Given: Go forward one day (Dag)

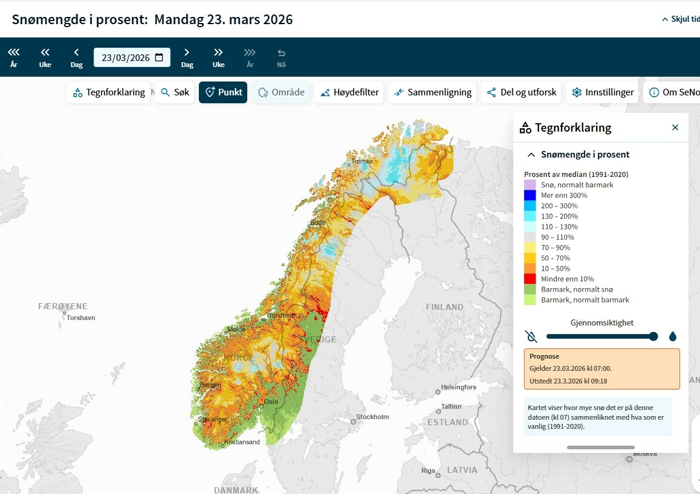Looking at the screenshot, I should (x=187, y=58).
